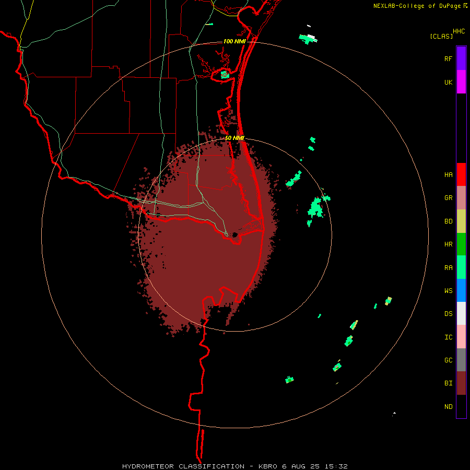Click the 100 NMI range ring label
Viewport: 470px width, 470px height.
[x=234, y=41]
